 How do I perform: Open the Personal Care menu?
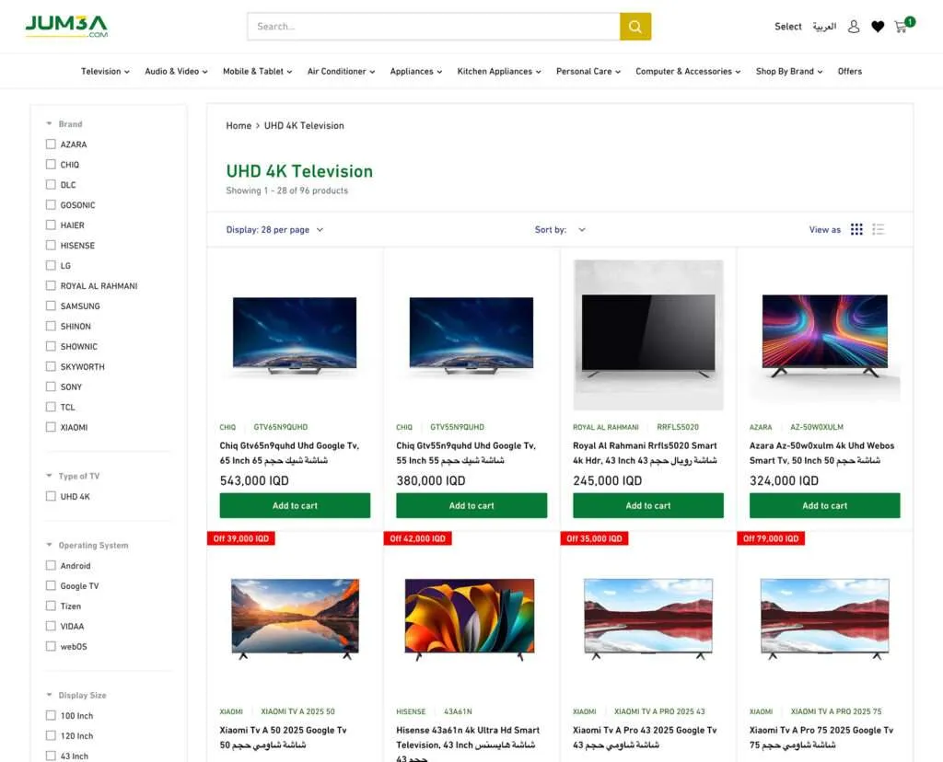[588, 71]
